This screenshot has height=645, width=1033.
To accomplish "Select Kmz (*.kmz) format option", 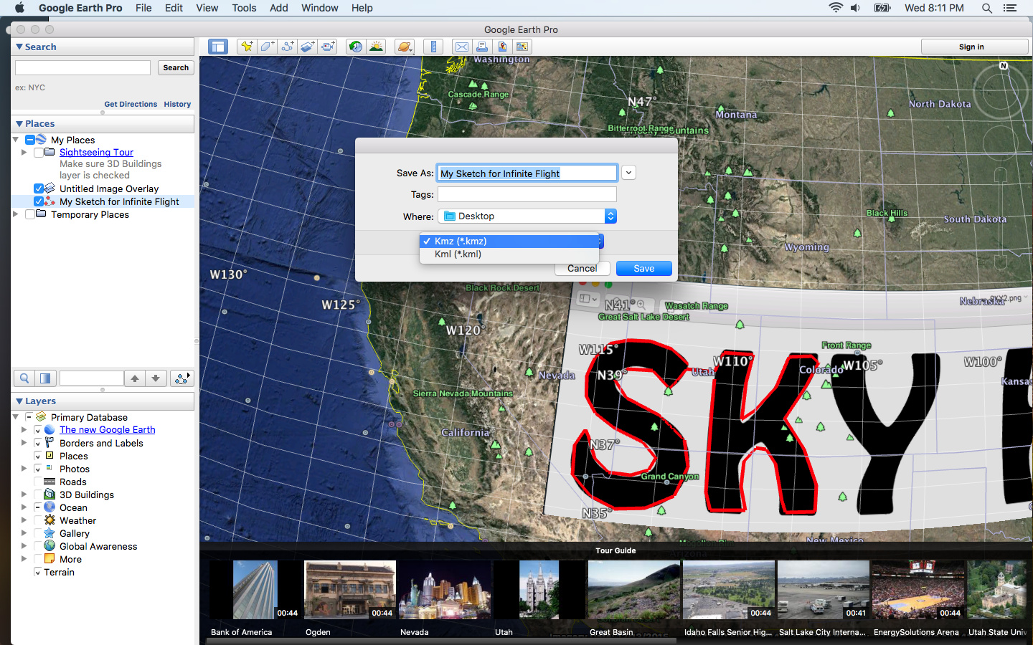I will [x=509, y=241].
